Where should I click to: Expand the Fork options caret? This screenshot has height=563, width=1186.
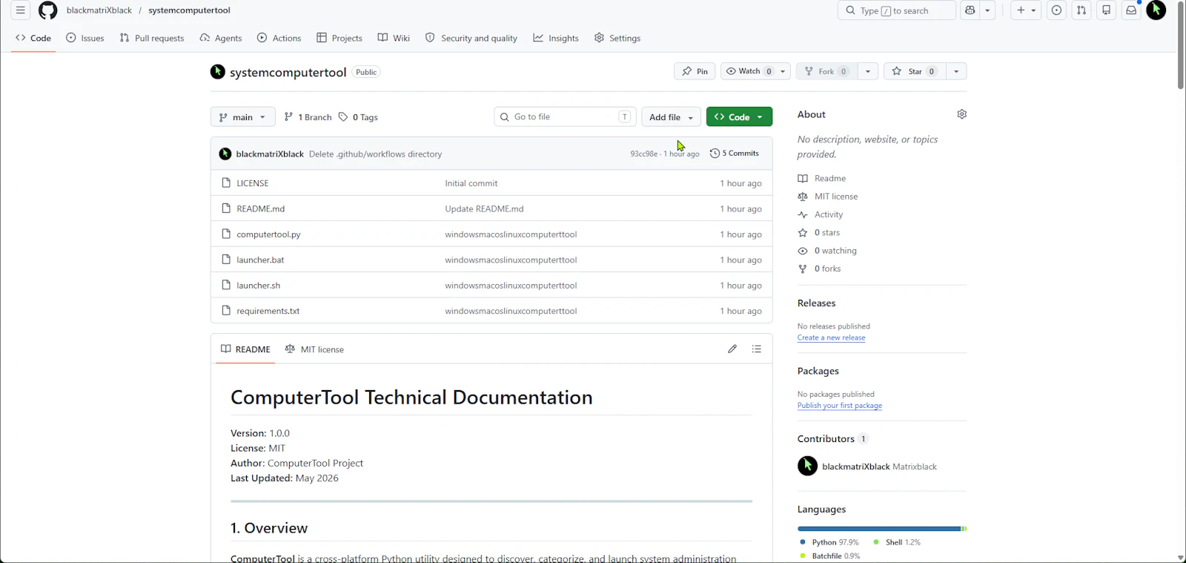pyautogui.click(x=868, y=71)
